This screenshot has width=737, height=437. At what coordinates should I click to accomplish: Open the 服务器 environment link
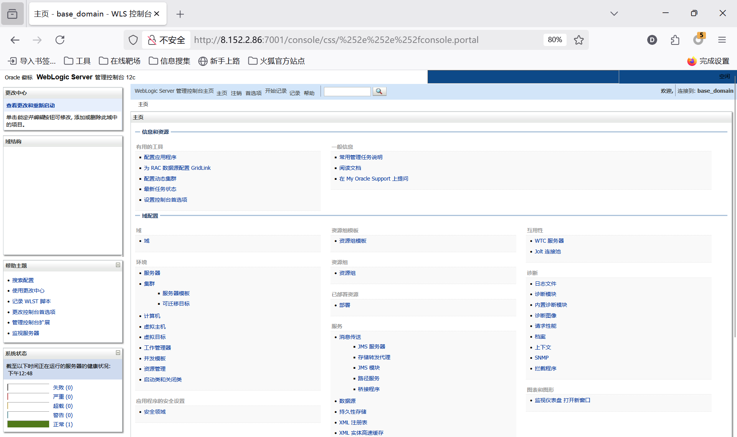[x=152, y=273]
